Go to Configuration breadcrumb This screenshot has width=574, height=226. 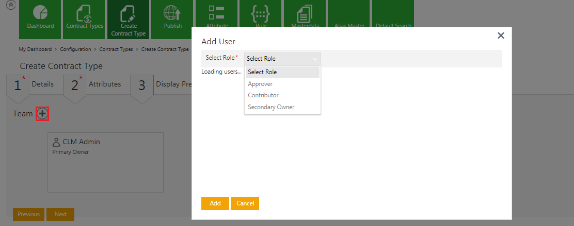pos(75,49)
